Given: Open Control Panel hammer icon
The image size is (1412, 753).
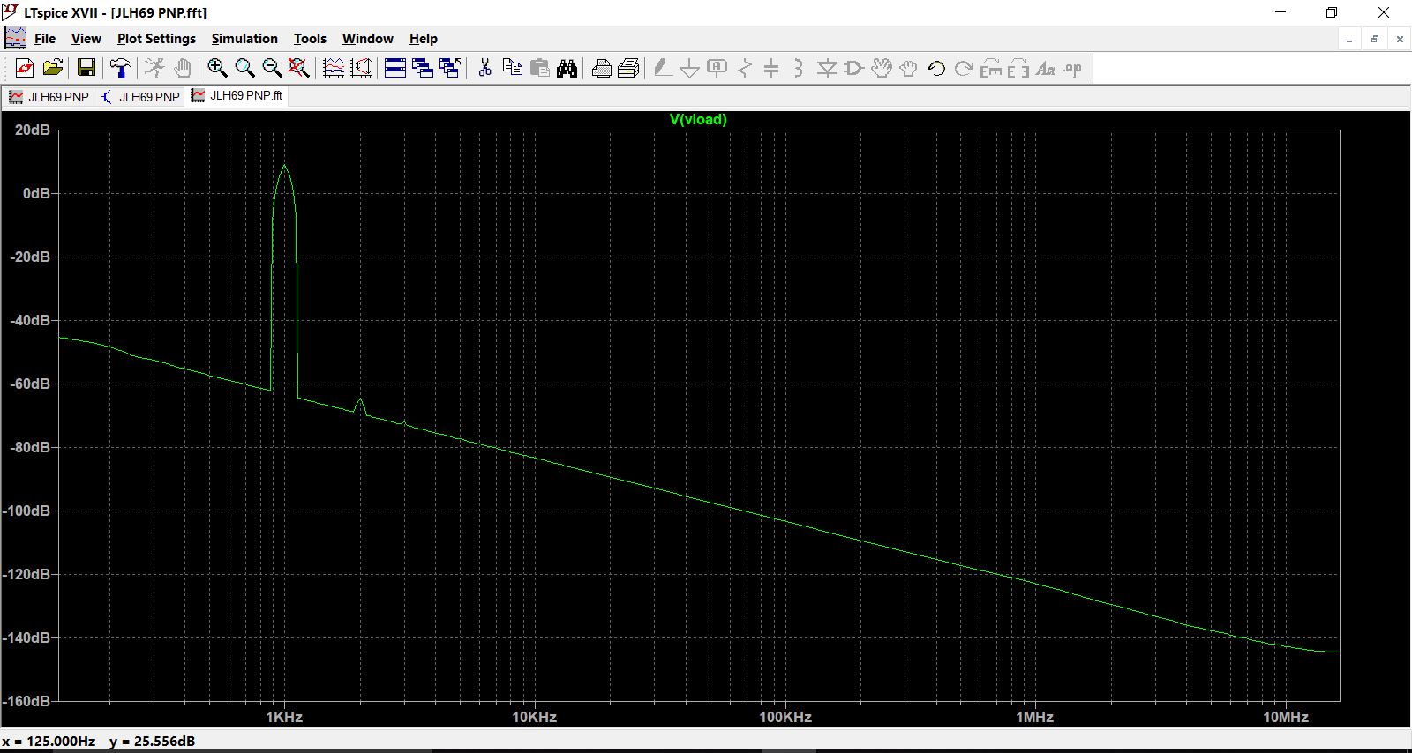Looking at the screenshot, I should (121, 68).
